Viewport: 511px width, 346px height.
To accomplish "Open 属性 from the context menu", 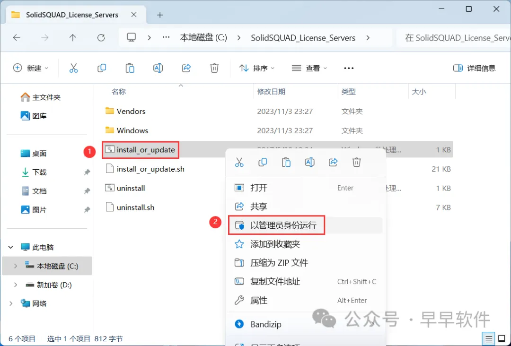I will [306, 300].
